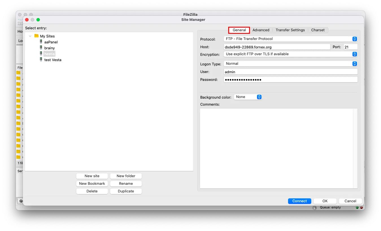
Task: Collapse the My Sites tree node
Action: (30, 36)
